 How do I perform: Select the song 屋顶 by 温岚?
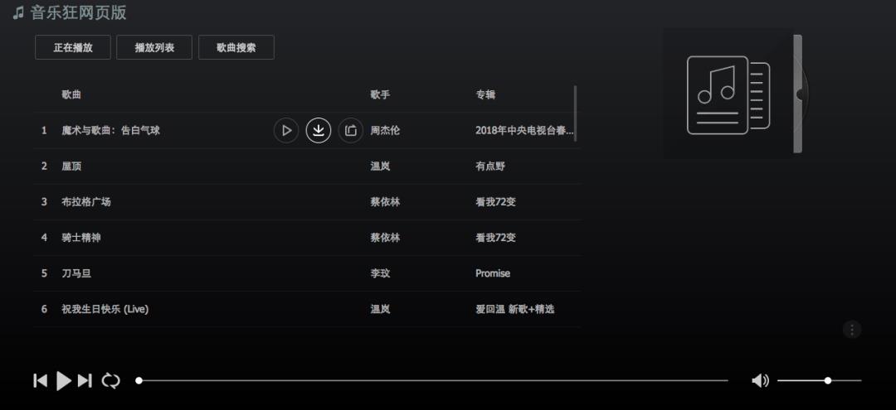coord(307,166)
